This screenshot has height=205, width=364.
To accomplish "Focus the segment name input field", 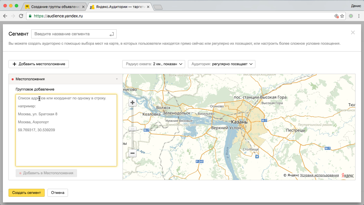I will point(74,34).
